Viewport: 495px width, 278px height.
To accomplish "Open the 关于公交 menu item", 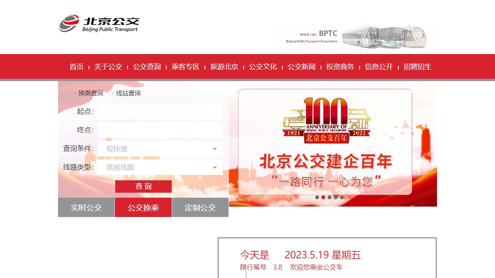I will coord(108,67).
